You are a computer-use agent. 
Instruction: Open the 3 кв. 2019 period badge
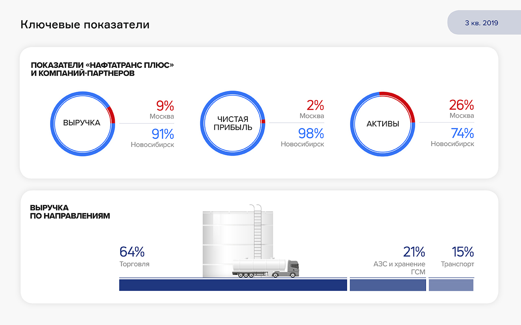[482, 23]
